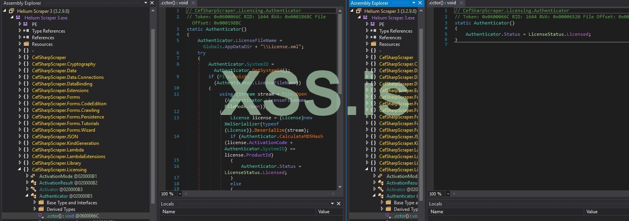This screenshot has height=221, width=629.
Task: Close right Assembly Explorer panel
Action: pyautogui.click(x=420, y=3)
